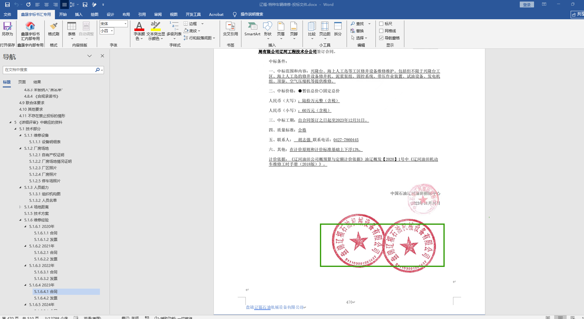Screen dimensions: 584x319
Task: Go to heading 5.1.2.5 停车场照片
Action: (45, 181)
